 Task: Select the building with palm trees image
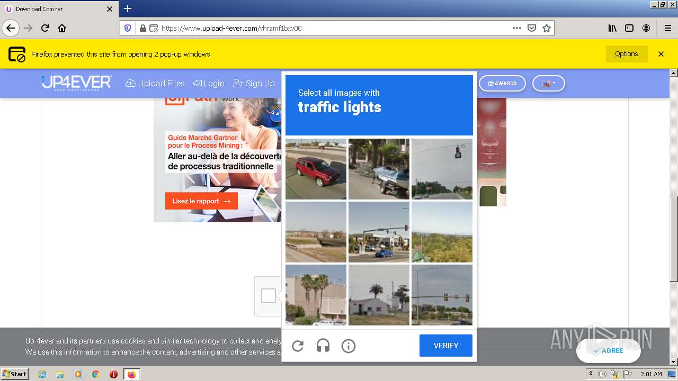316,295
